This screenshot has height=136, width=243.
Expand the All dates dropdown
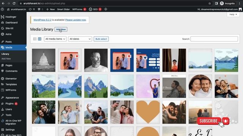point(80,39)
